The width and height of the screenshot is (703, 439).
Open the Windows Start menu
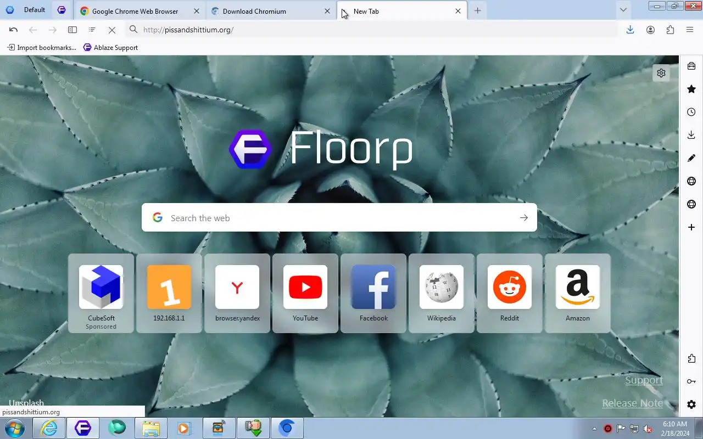(x=14, y=428)
